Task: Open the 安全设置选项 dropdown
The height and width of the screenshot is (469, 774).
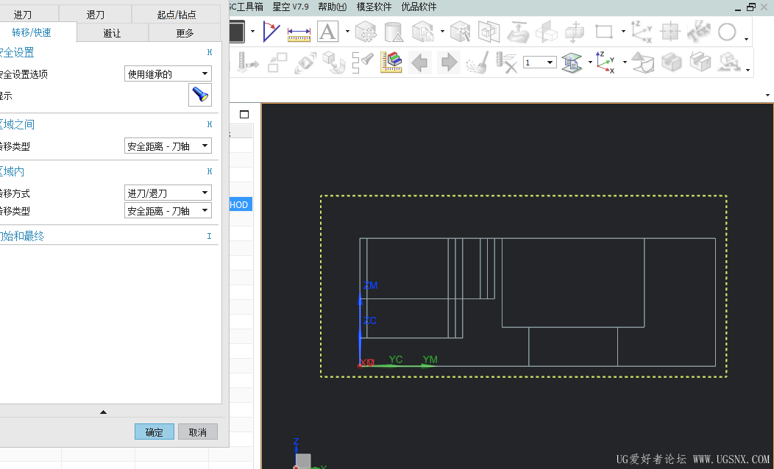Action: (x=168, y=74)
